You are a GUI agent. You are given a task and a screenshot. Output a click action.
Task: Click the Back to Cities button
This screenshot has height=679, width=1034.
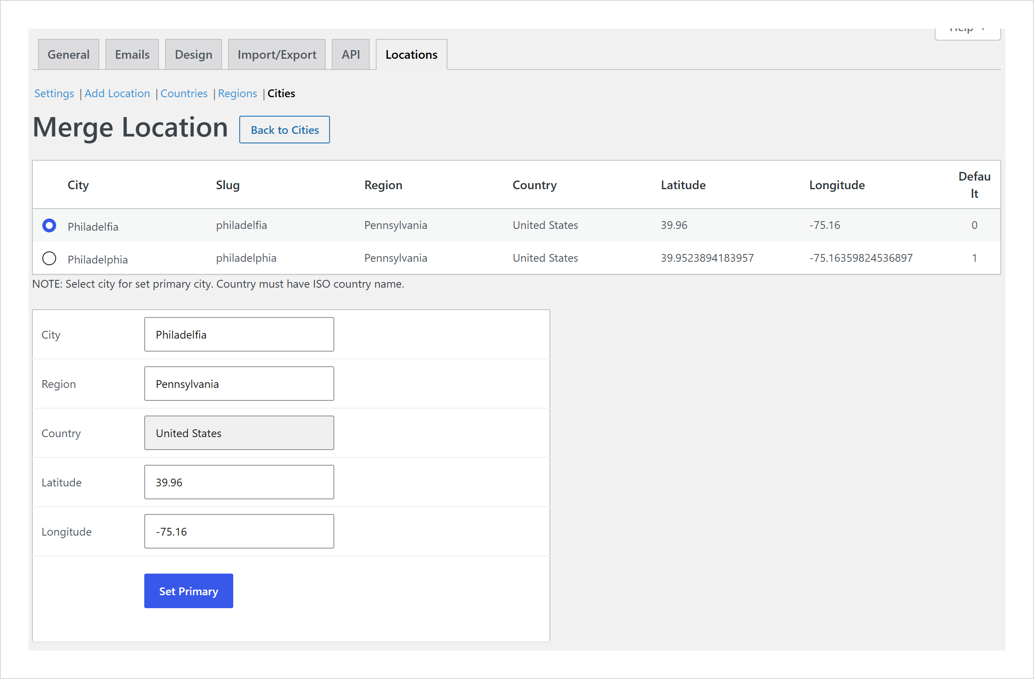coord(285,130)
